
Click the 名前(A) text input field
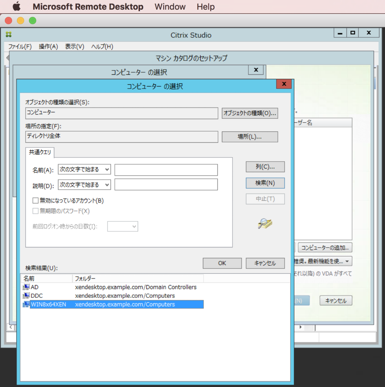(x=166, y=170)
